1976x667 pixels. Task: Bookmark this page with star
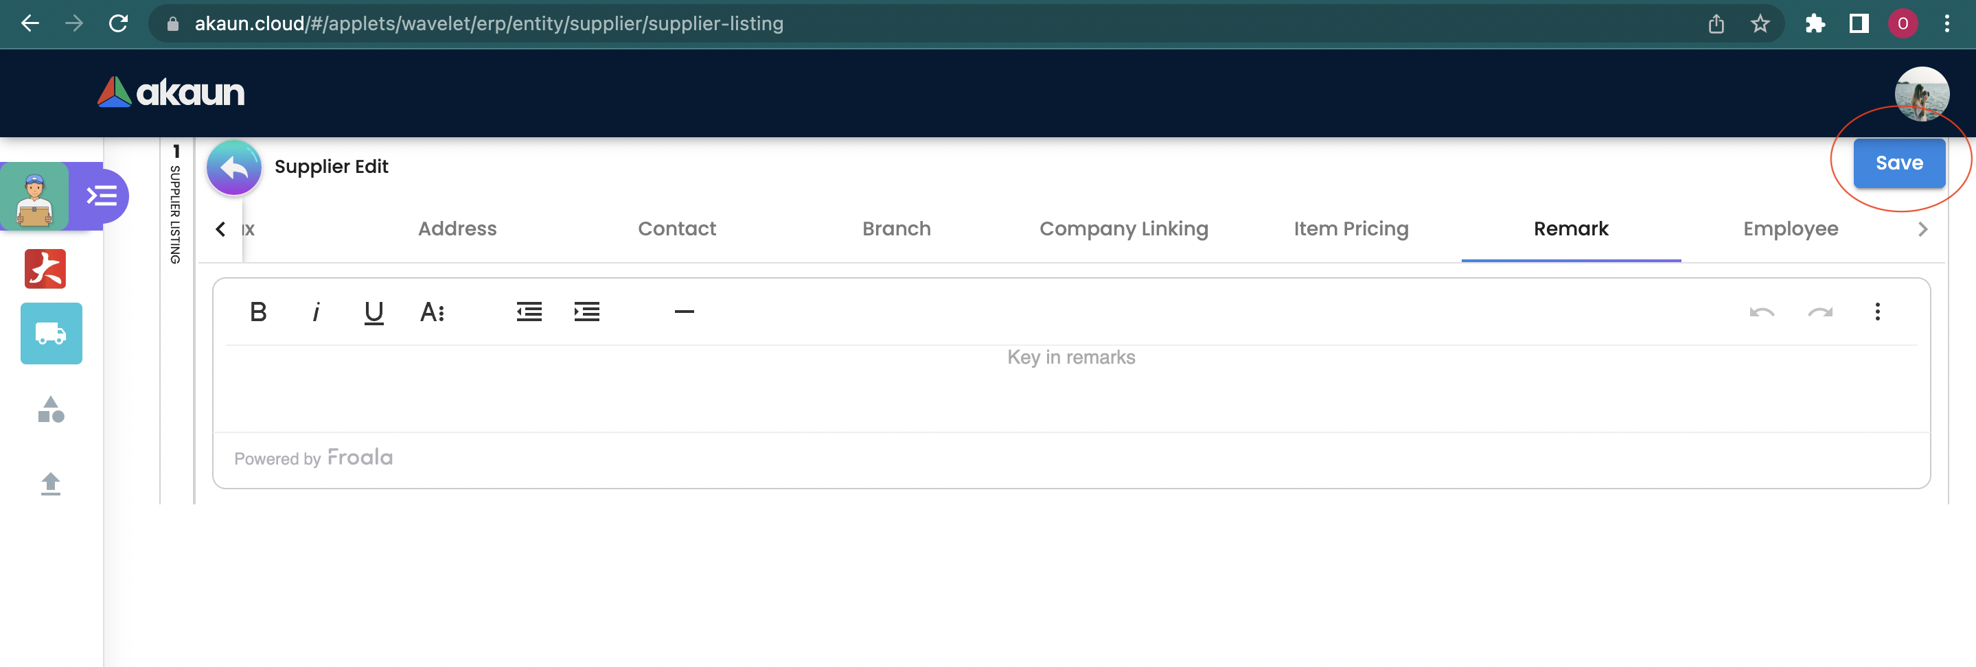pos(1760,24)
